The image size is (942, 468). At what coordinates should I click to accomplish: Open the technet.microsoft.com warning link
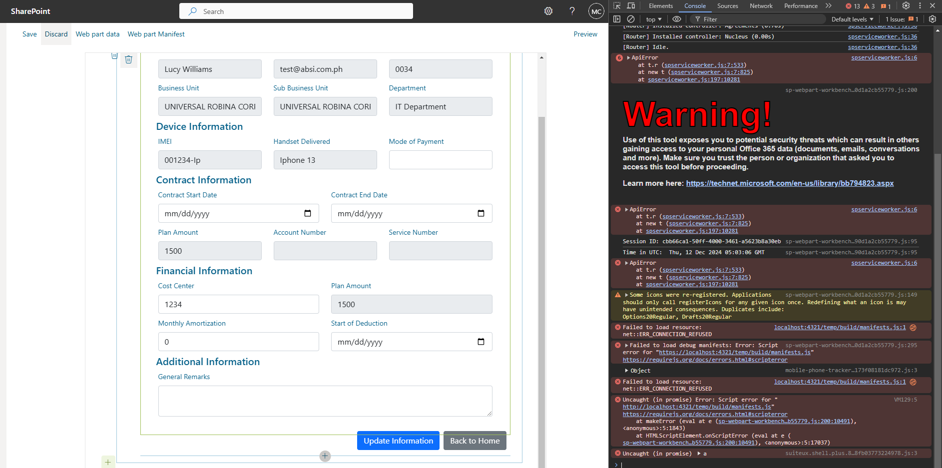pyautogui.click(x=789, y=183)
